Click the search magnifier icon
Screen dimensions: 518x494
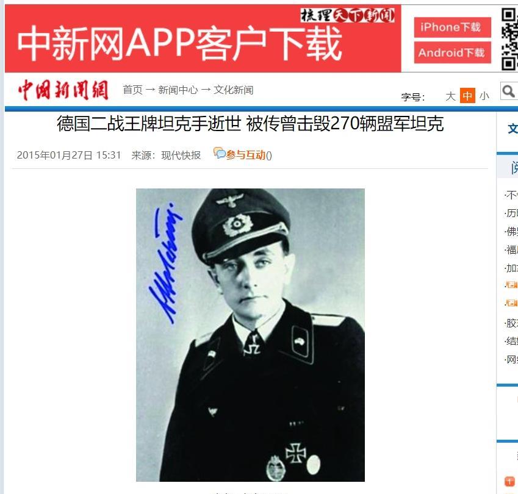coord(509,91)
